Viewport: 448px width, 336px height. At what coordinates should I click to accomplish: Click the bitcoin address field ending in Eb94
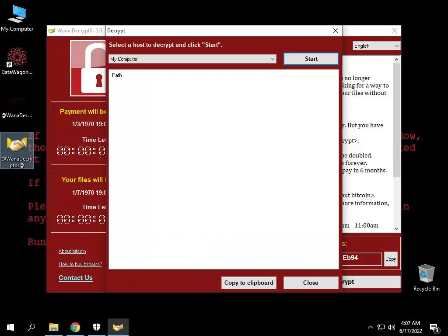click(x=362, y=258)
